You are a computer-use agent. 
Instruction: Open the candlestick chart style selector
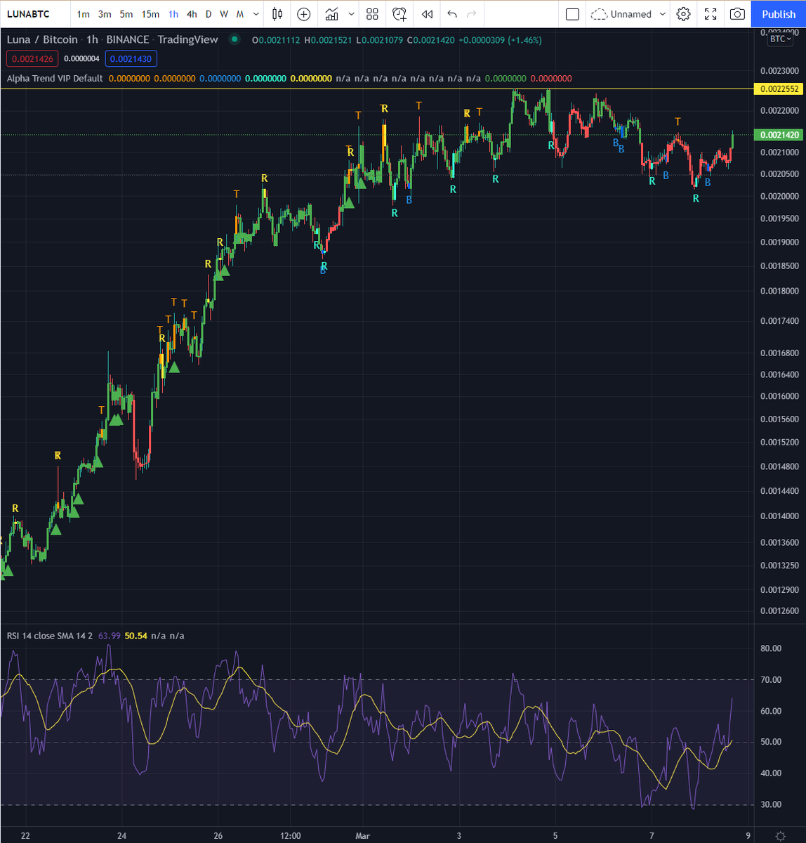pos(278,14)
